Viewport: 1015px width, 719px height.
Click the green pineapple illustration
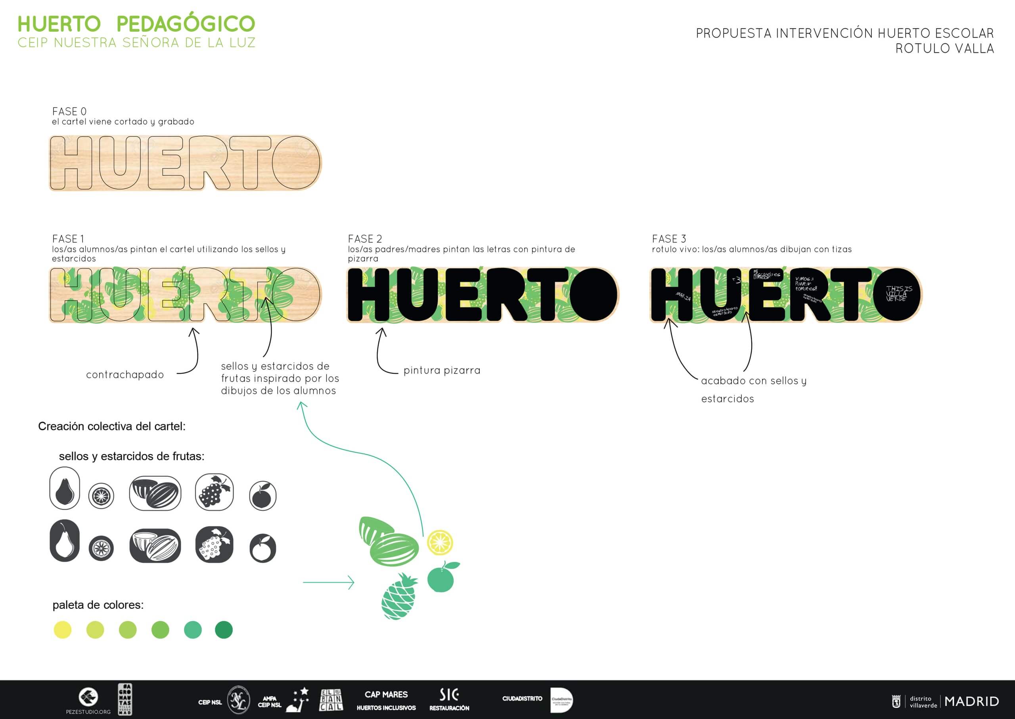coord(399,595)
